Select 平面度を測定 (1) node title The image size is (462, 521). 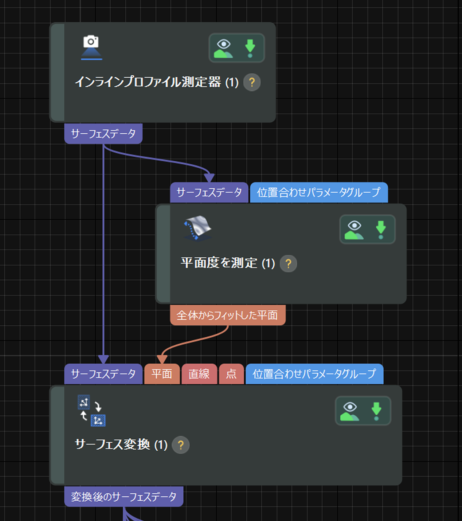[228, 263]
